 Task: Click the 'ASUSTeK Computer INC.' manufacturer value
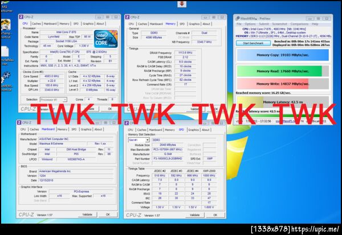coord(76,139)
